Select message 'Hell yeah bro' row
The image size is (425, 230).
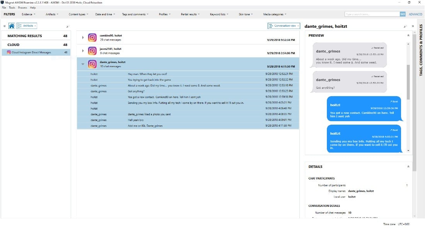pos(188,120)
